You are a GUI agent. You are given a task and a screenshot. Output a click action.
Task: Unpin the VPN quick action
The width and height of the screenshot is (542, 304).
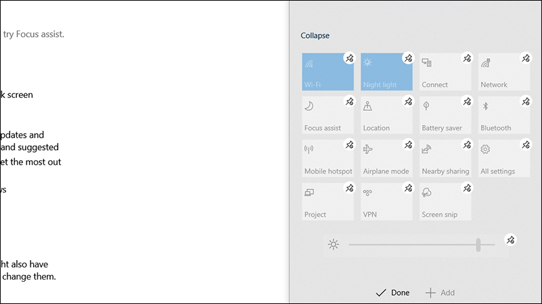pyautogui.click(x=408, y=188)
